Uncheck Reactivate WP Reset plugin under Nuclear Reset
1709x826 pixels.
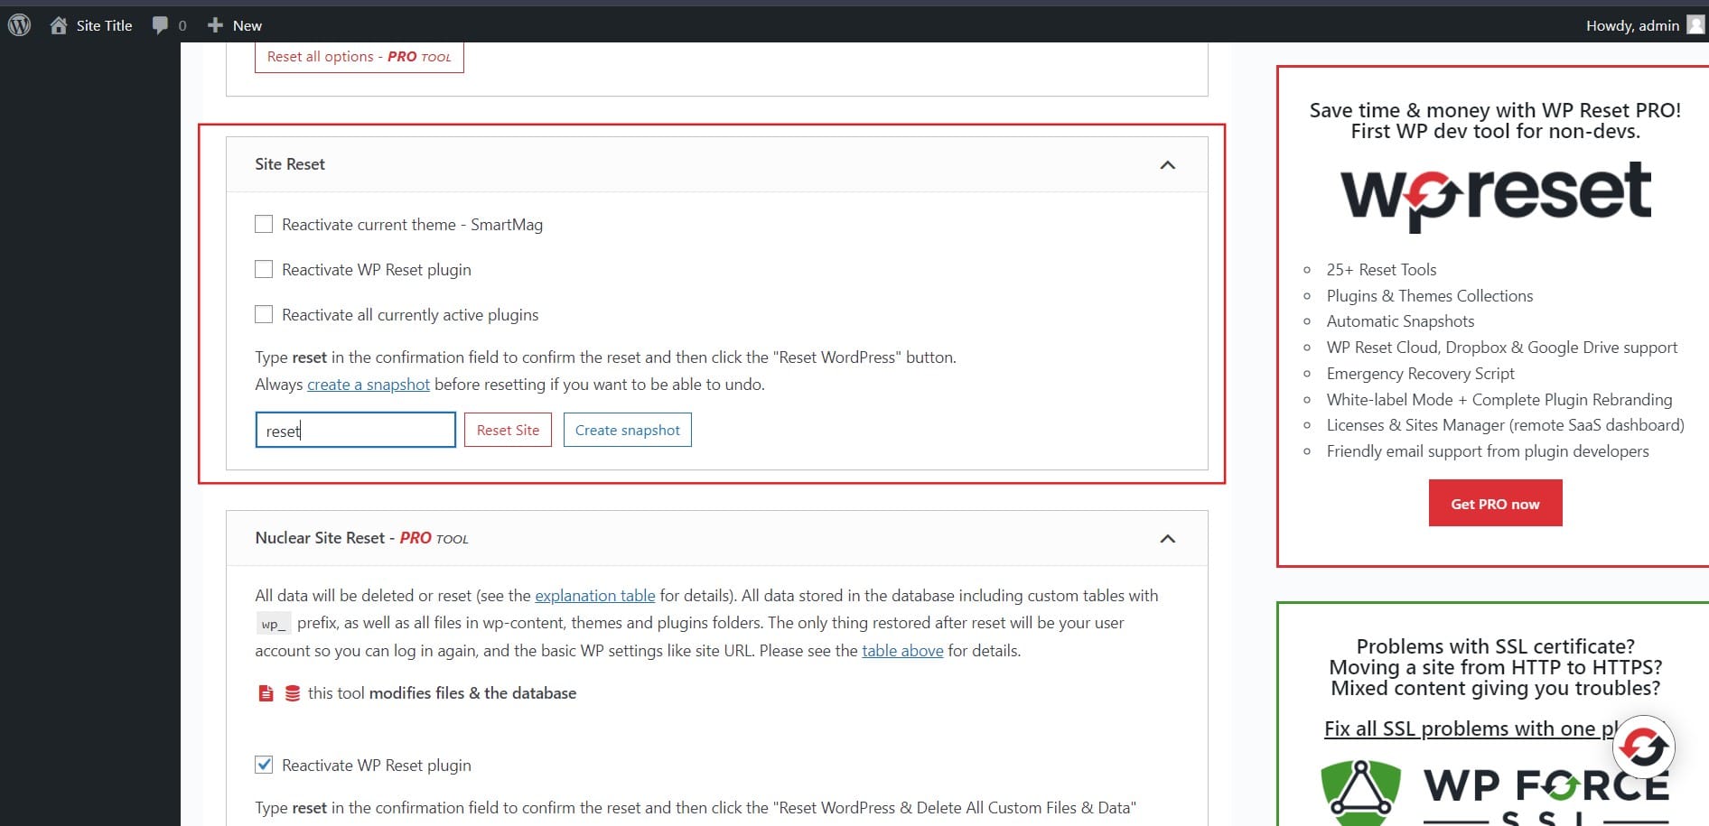coord(264,765)
